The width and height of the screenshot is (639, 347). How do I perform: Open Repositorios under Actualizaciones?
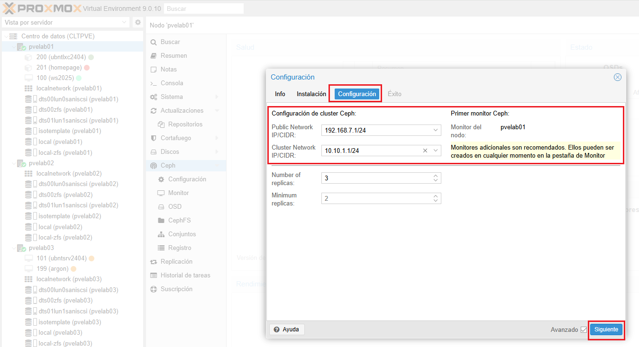[185, 125]
